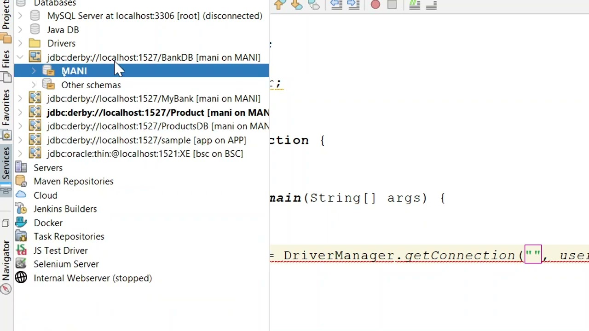This screenshot has width=589, height=331.
Task: Click the shift line right icon
Action: tap(353, 5)
